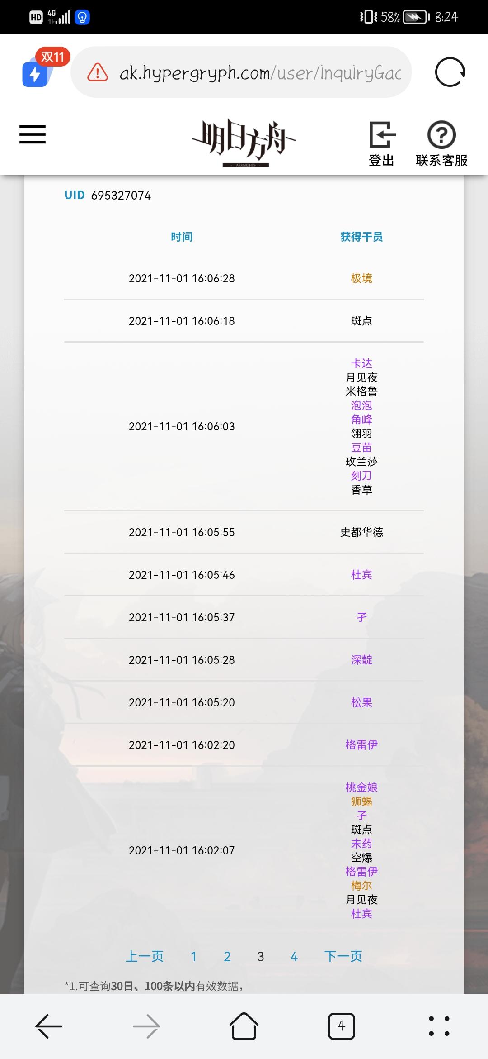
Task: Select current page number 3
Action: click(x=261, y=956)
